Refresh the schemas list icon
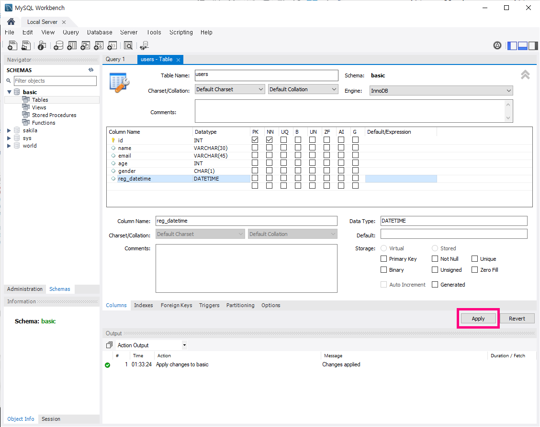Image resolution: width=540 pixels, height=427 pixels. pos(91,70)
